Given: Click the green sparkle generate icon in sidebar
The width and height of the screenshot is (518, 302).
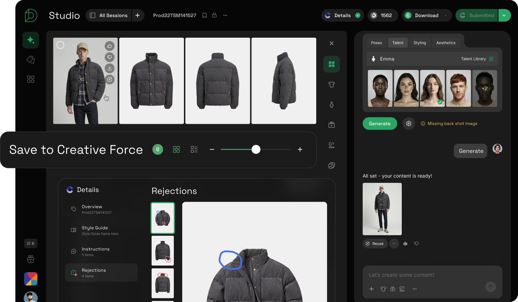Looking at the screenshot, I should point(31,40).
